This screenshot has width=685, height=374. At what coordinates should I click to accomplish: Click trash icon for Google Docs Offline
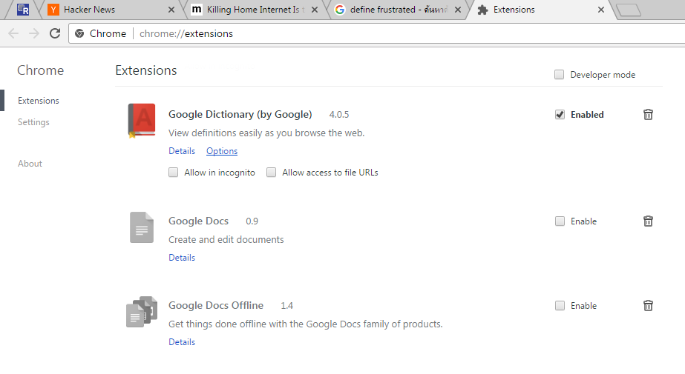click(x=648, y=305)
